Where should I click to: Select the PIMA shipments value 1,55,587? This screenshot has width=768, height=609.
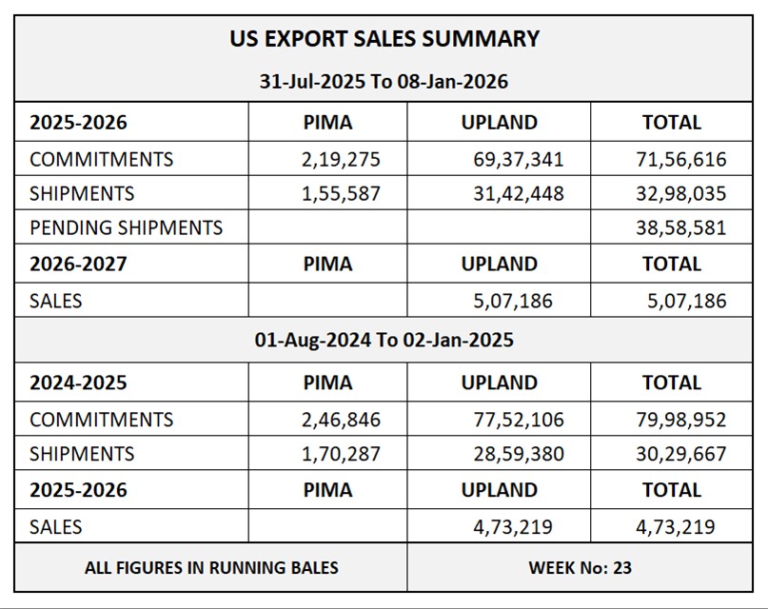coord(340,193)
